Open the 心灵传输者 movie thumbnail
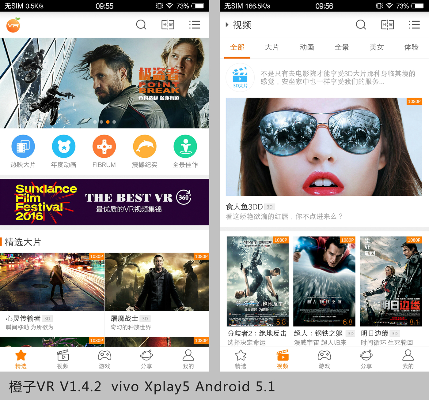This screenshot has height=400, width=429. (52, 282)
